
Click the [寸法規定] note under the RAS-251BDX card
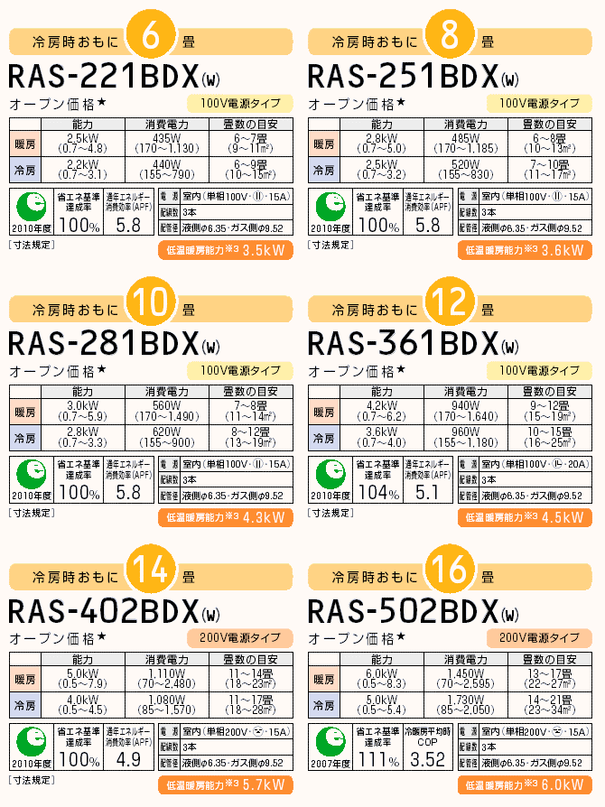331,245
